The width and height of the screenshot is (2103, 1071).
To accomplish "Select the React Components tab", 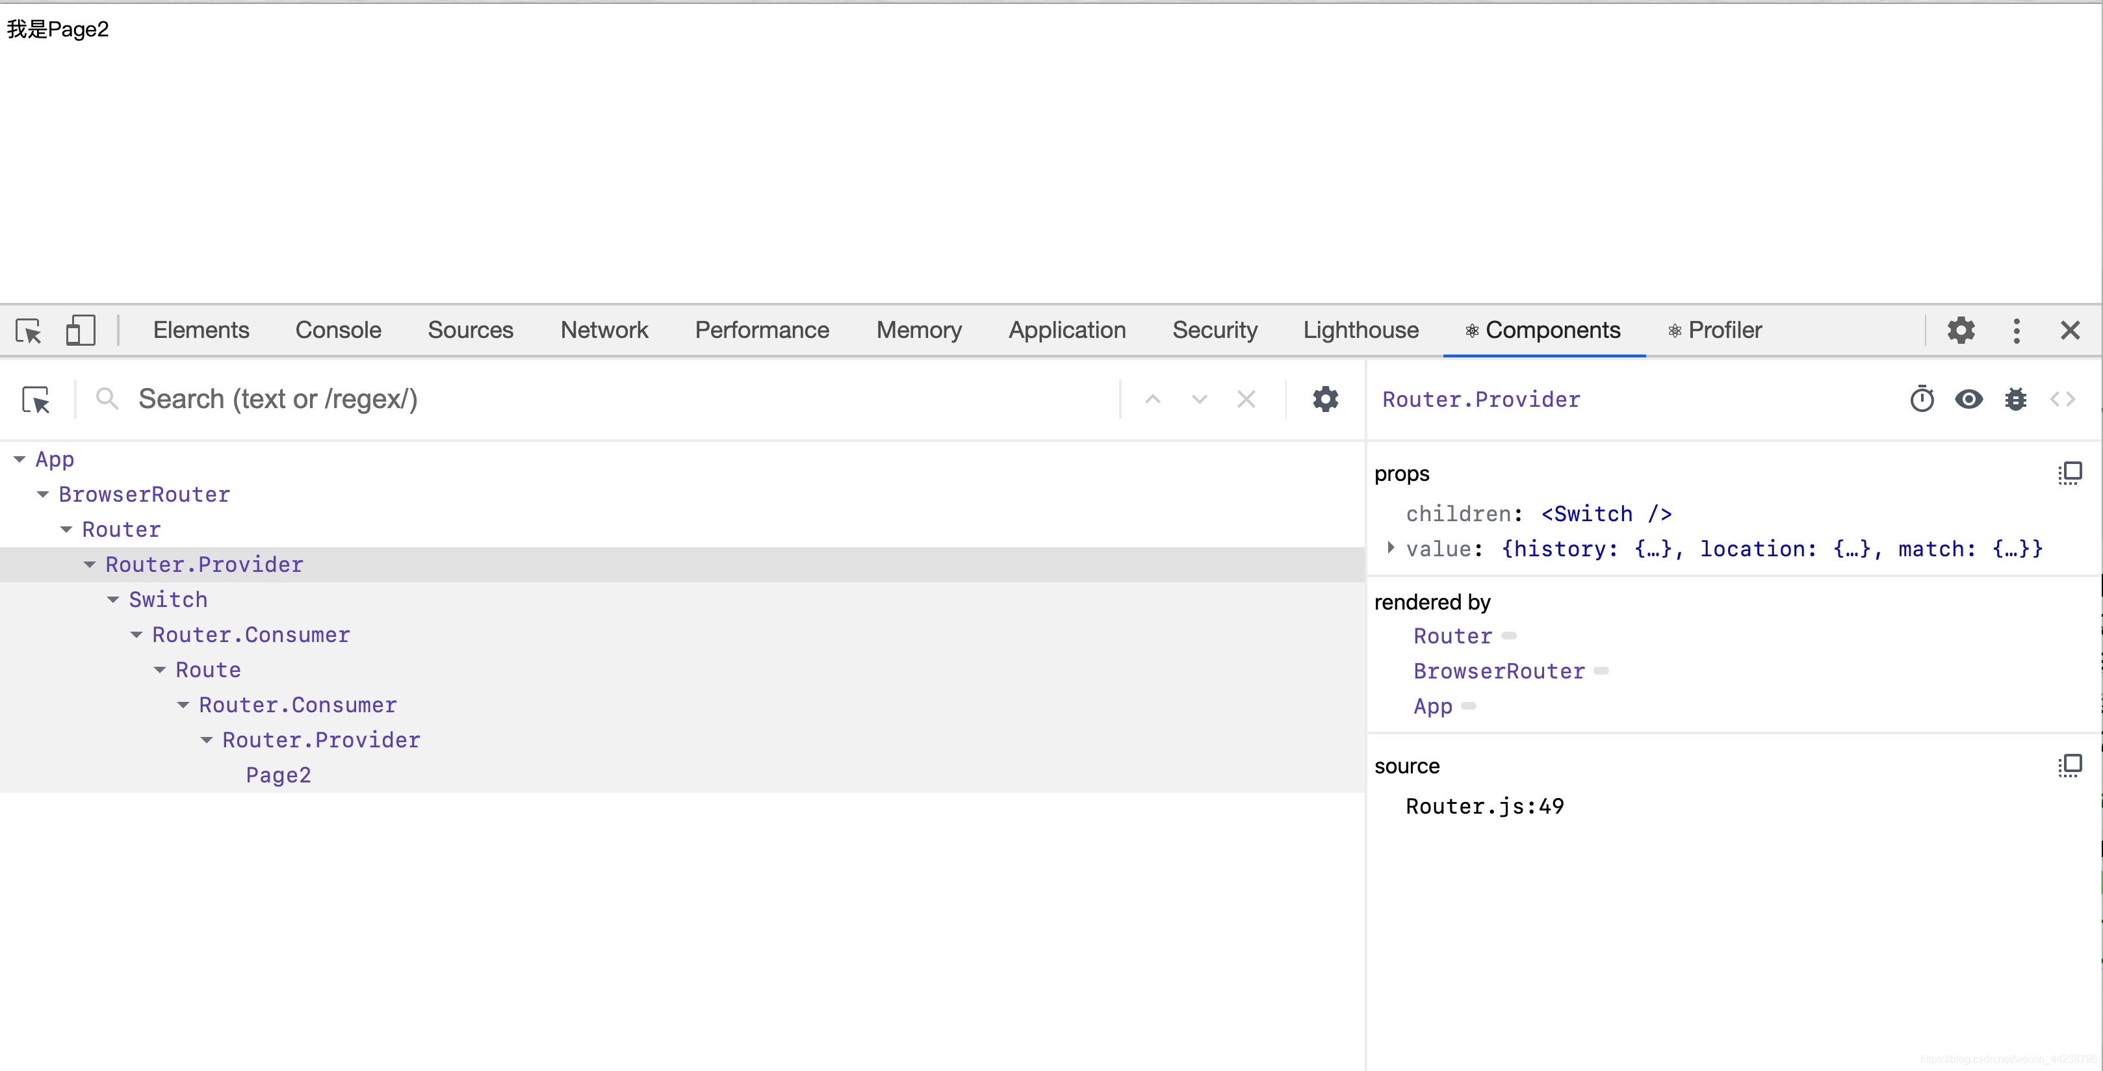I will (x=1543, y=331).
